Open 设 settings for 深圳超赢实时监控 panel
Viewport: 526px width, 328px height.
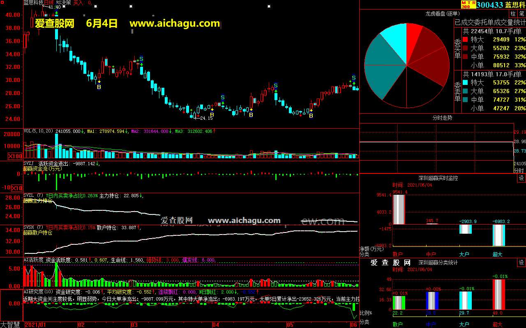pyautogui.click(x=521, y=178)
